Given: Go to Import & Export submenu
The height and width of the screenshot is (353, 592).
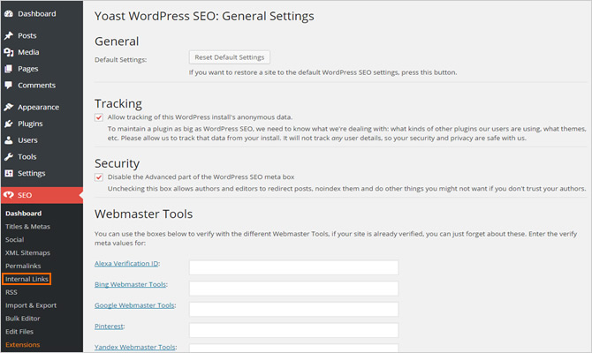Looking at the screenshot, I should (31, 305).
